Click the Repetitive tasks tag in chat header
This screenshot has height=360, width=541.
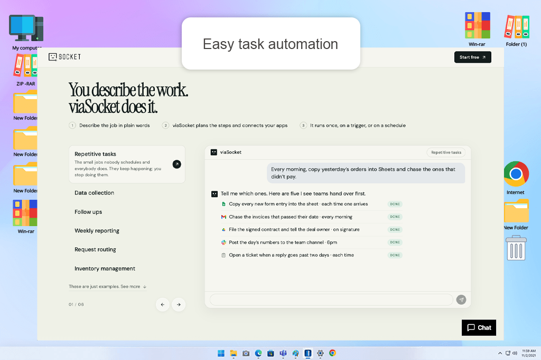[446, 152]
